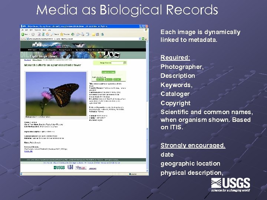Click the USA.gov logo in the page footer
Viewport: 267px width, 200px height.
point(81,168)
